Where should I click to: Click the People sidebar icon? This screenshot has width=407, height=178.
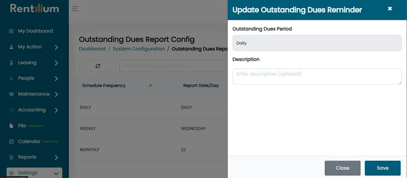[x=11, y=79]
